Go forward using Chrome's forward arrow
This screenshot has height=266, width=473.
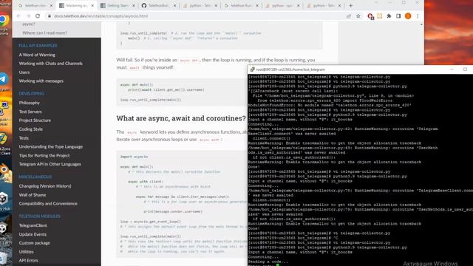click(x=28, y=16)
